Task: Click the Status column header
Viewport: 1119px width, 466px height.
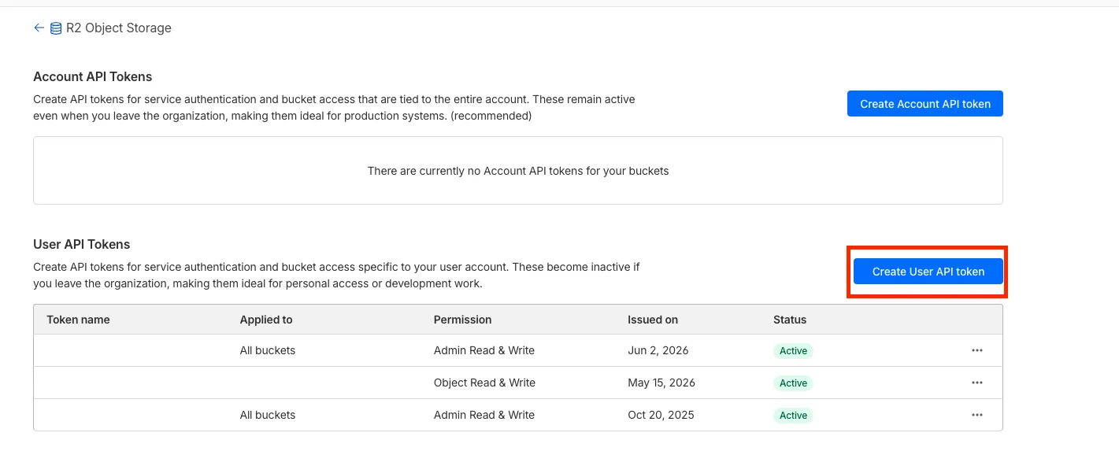Action: (x=790, y=320)
